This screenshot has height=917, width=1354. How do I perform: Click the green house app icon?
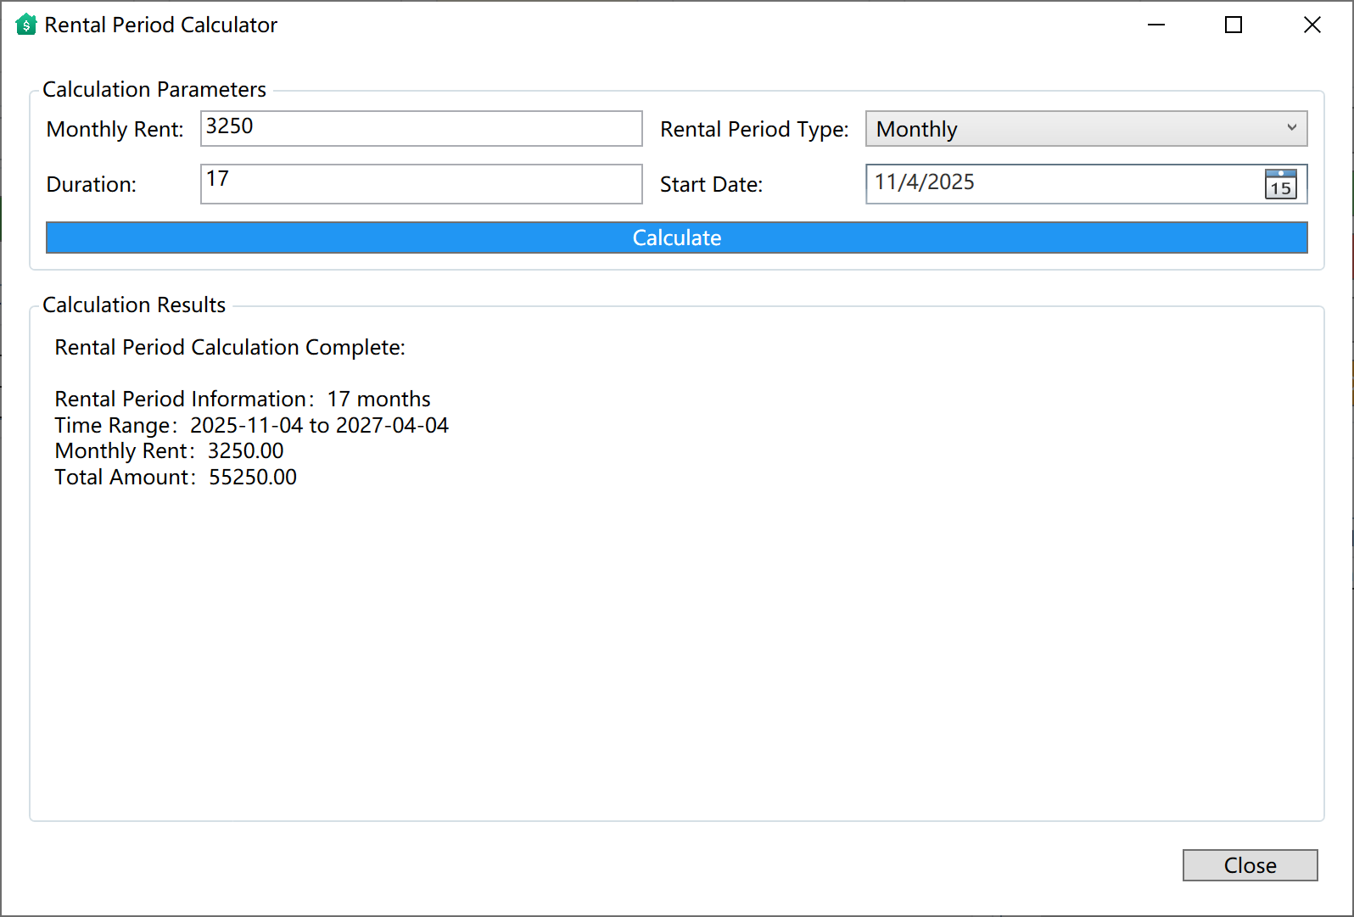pos(26,25)
